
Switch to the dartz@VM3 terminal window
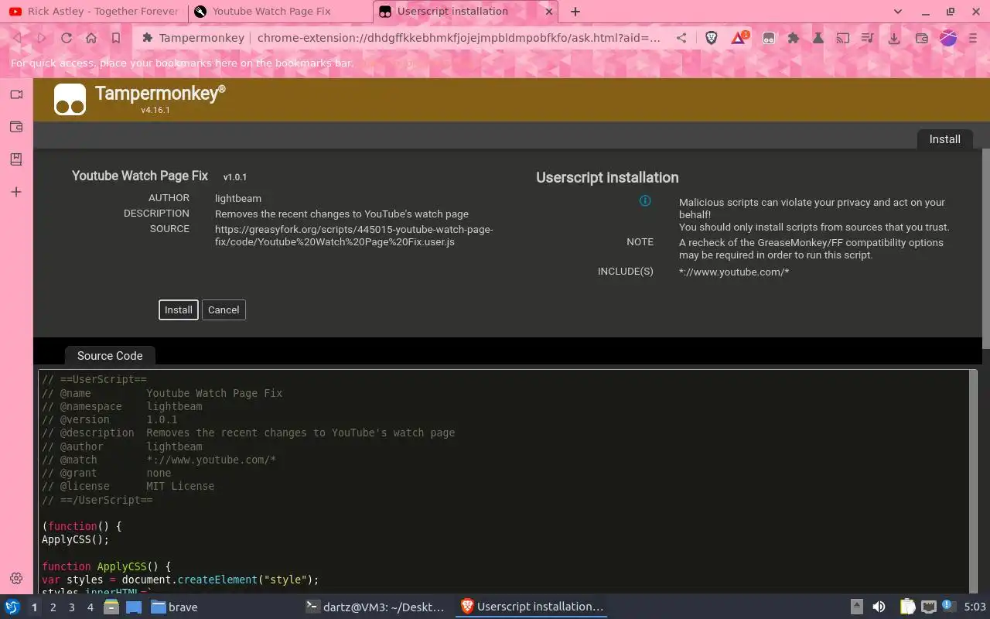tap(376, 607)
